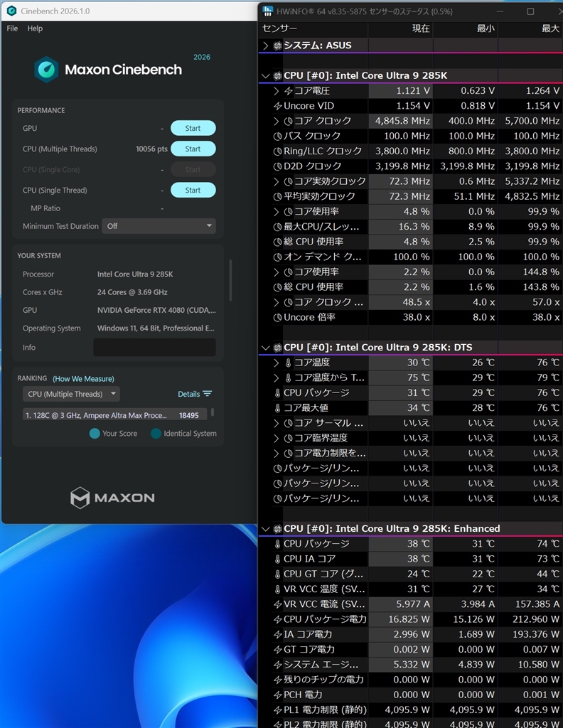Screen dimensions: 563x728
Task: Click the Details filter lines icon
Action: point(208,394)
